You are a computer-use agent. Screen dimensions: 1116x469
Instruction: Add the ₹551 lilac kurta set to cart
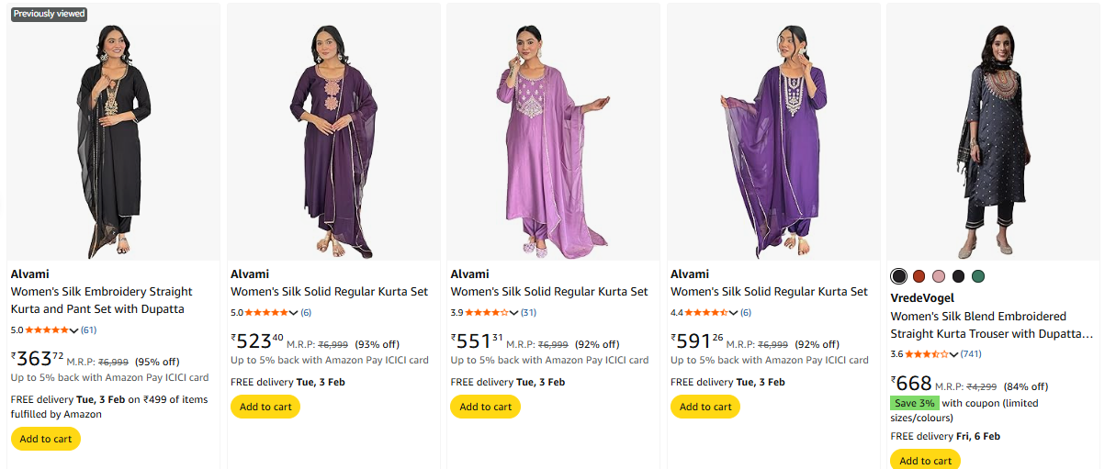[x=485, y=407]
